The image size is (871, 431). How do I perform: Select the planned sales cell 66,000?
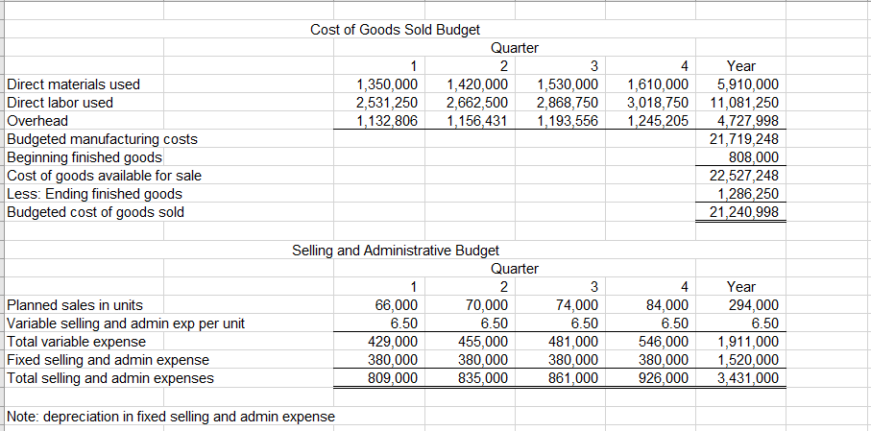click(397, 305)
